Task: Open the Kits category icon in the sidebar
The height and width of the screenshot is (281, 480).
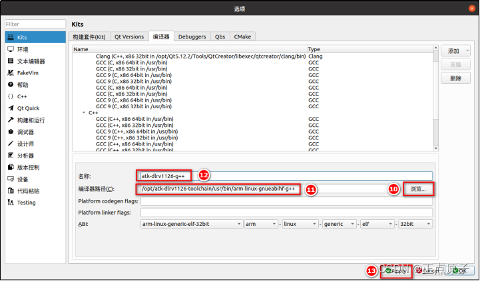Action: click(11, 37)
